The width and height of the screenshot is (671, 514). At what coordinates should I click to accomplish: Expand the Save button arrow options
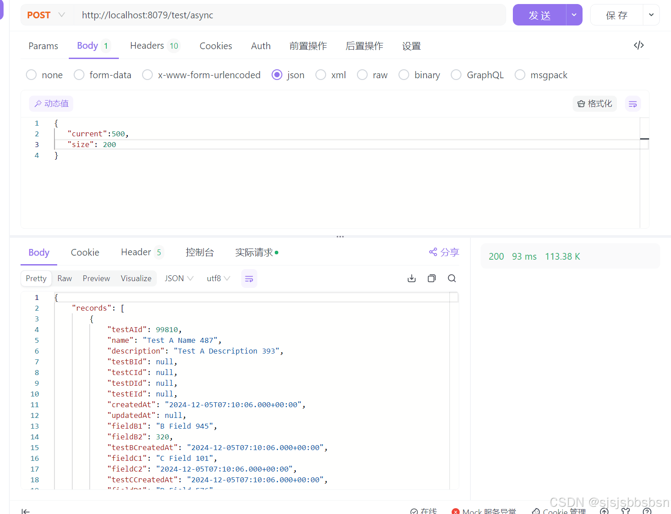[651, 15]
